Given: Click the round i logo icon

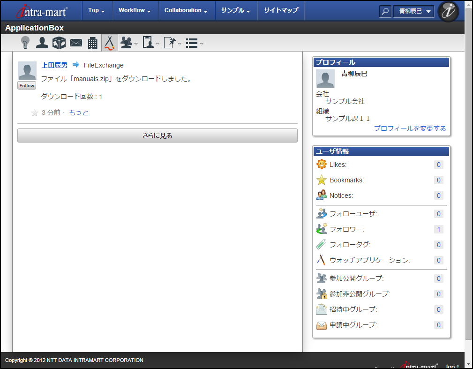Looking at the screenshot, I should click(448, 11).
